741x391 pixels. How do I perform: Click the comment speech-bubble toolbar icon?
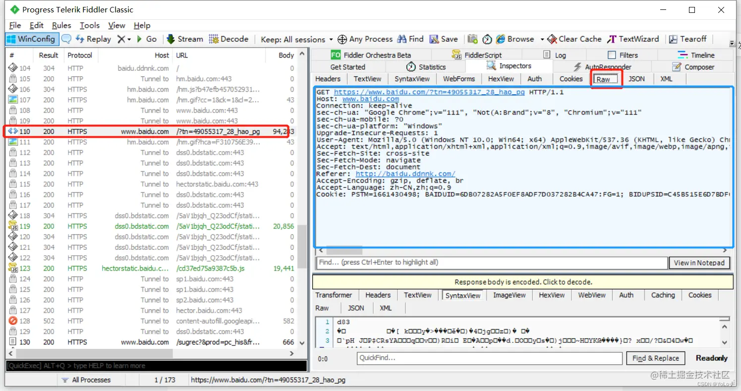pos(66,39)
